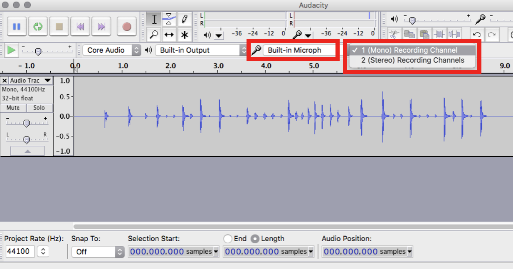This screenshot has width=513, height=269.
Task: Open the Project Rate stepper arrows
Action: (x=43, y=252)
